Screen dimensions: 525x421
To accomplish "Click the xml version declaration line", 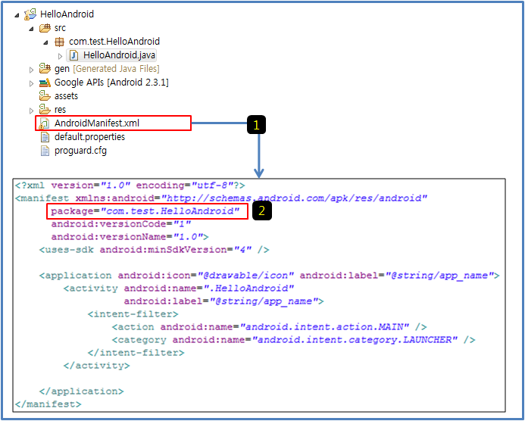I will click(x=130, y=186).
